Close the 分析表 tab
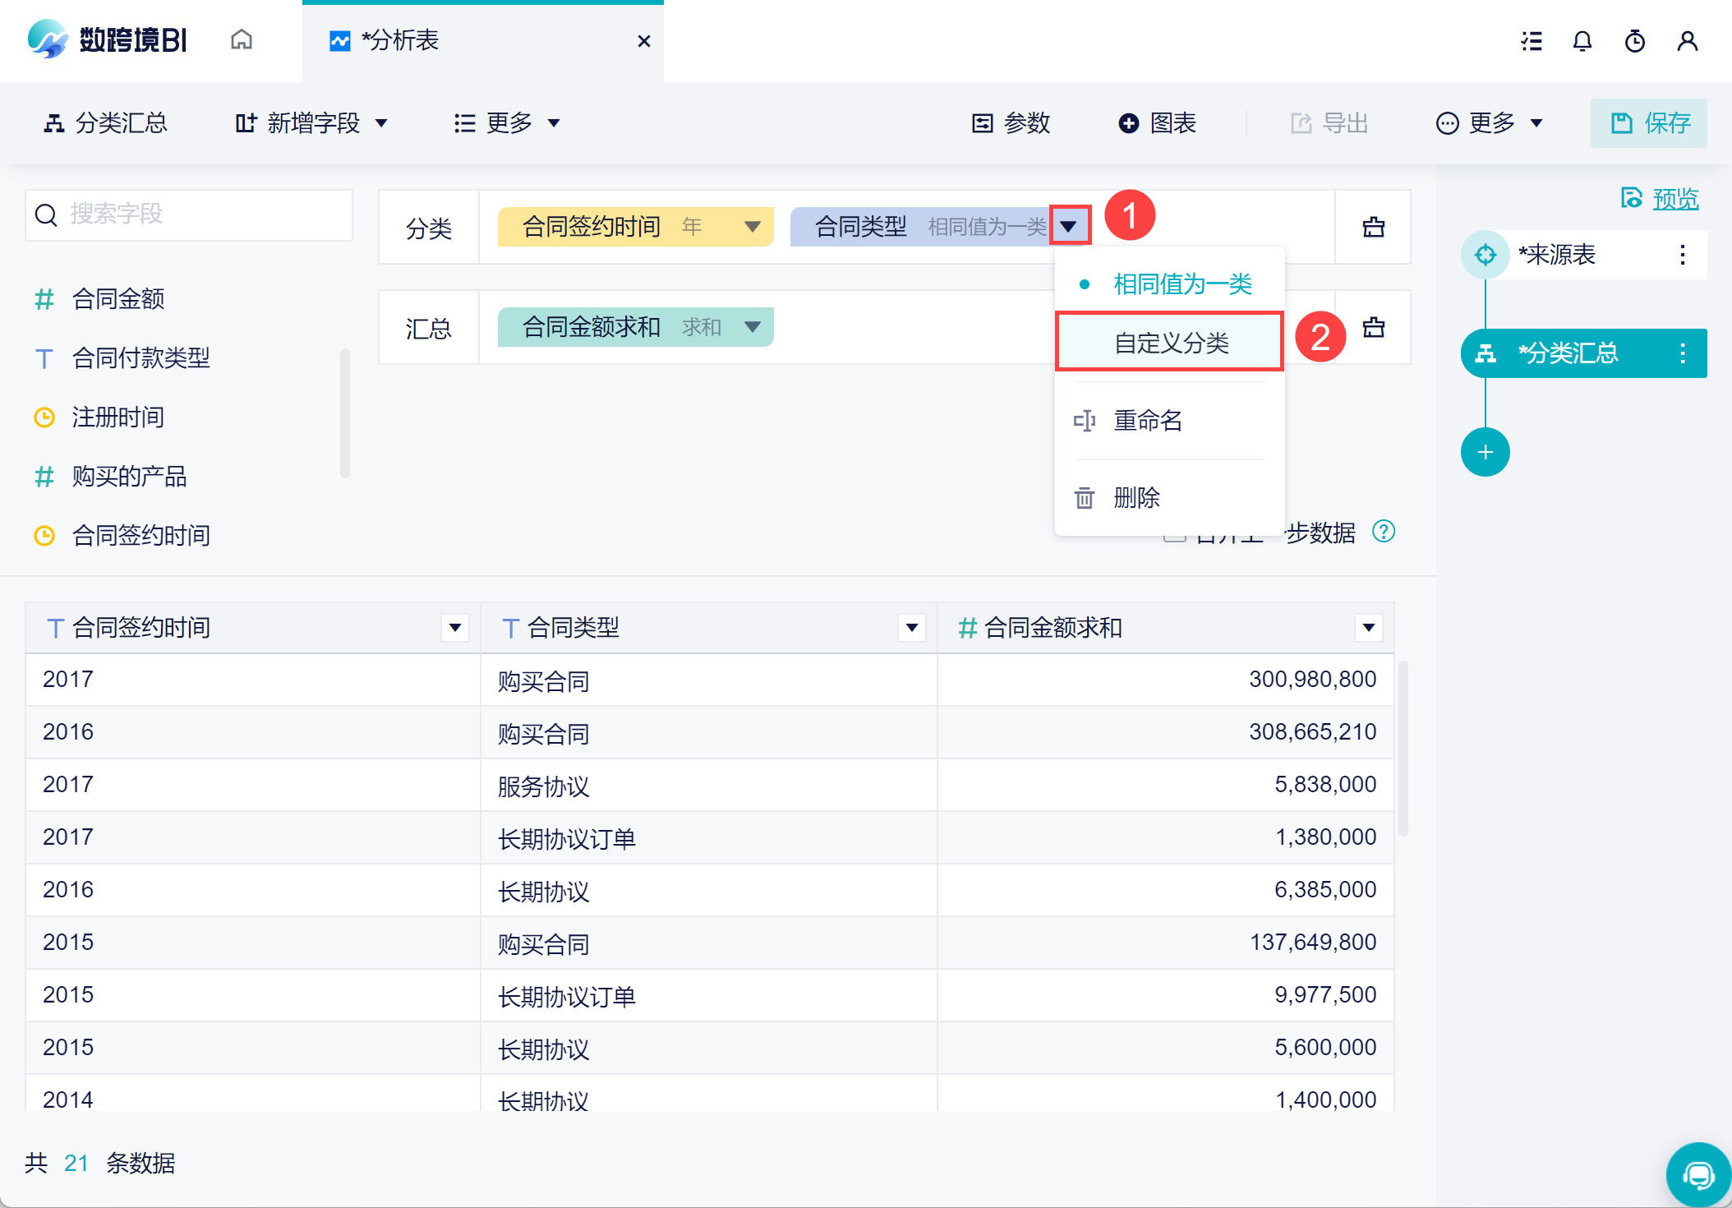This screenshot has height=1208, width=1732. coord(644,41)
